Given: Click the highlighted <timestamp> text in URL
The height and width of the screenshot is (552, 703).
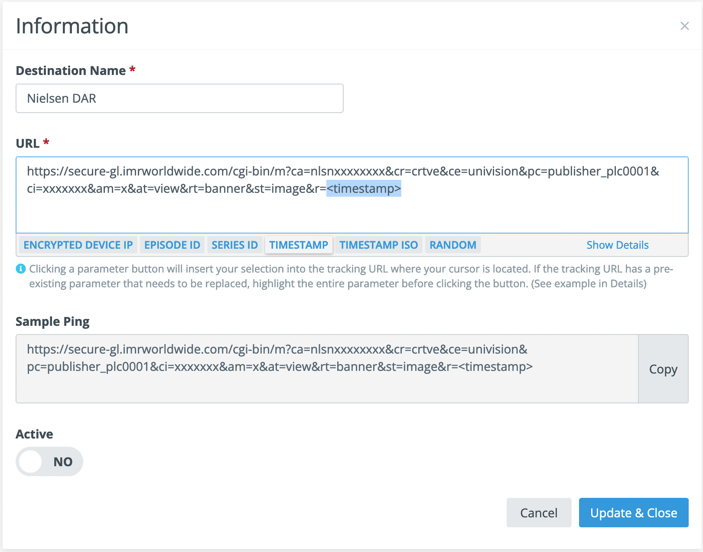Looking at the screenshot, I should pyautogui.click(x=364, y=189).
